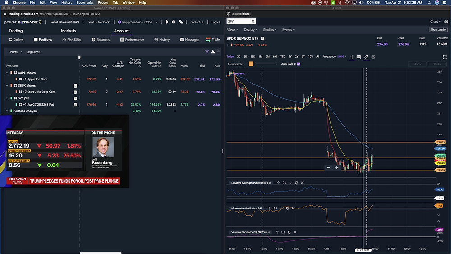Collapse the Portfolio Analysis row
This screenshot has height=254, width=451.
click(7, 111)
